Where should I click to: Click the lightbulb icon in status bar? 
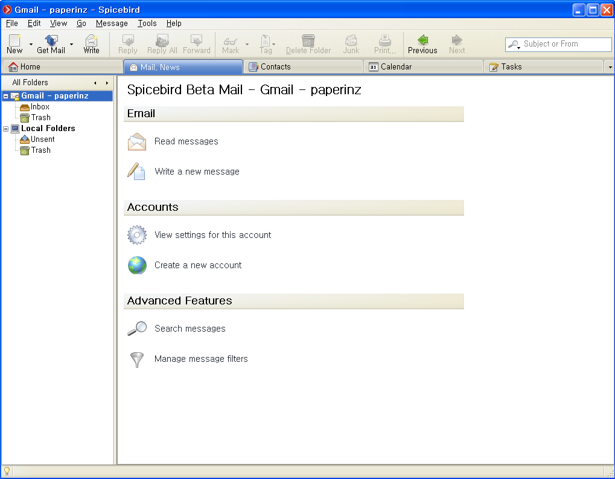click(x=7, y=471)
